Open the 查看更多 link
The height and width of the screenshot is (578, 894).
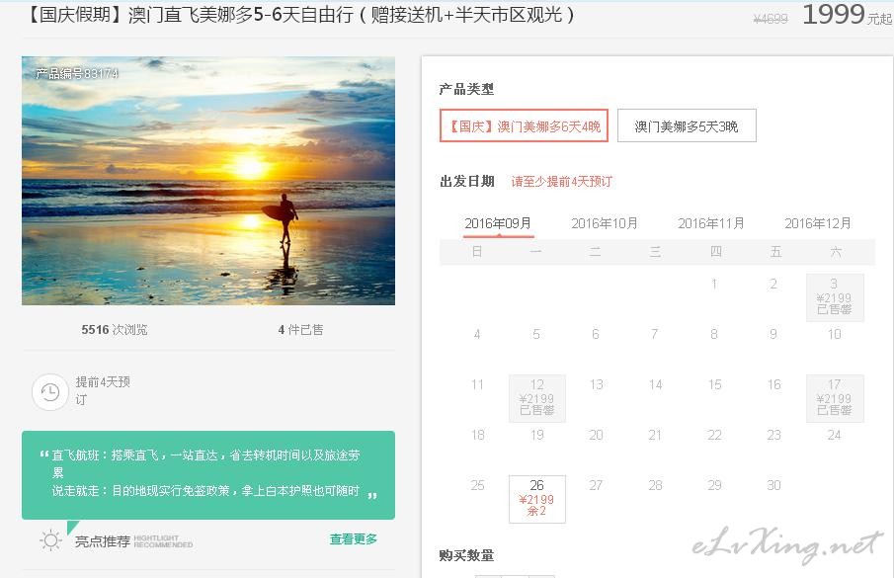point(354,539)
